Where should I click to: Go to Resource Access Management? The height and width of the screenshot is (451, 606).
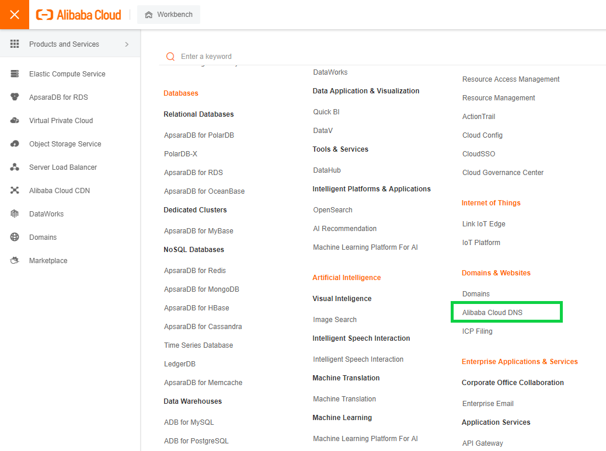pos(511,79)
